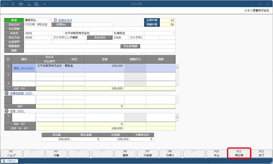
Task: Click the printer icon
Action: pos(21,4)
